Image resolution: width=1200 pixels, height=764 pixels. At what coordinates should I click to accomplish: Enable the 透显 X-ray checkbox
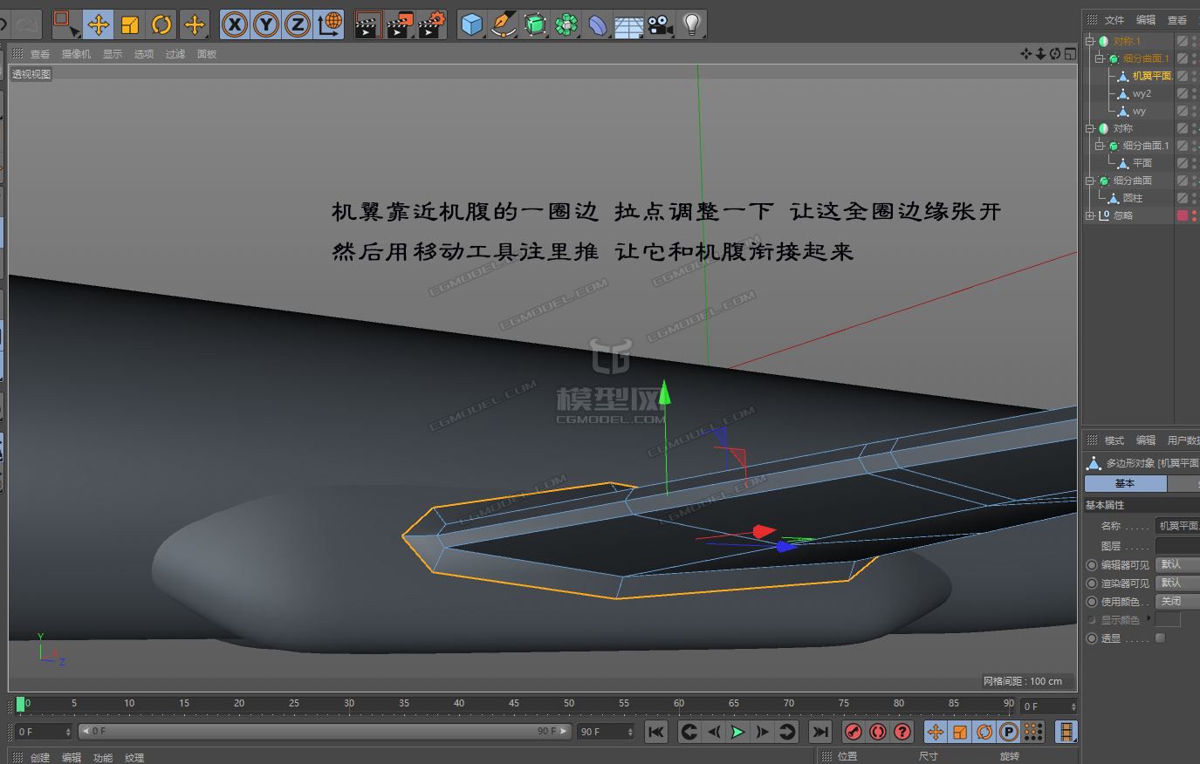(1160, 638)
